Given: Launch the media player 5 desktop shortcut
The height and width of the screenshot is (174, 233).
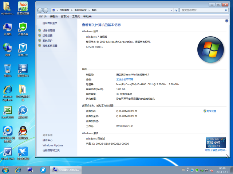Looking at the screenshot, I should 23,71.
